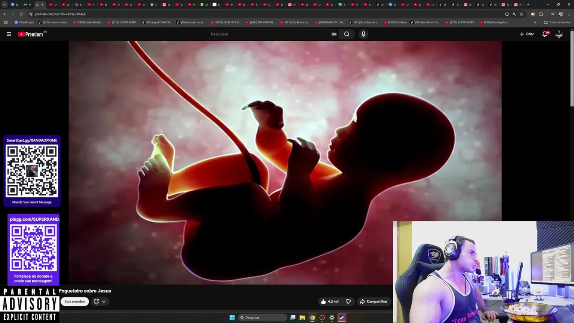Open the Chrome profile avatar
Viewport: 574px width, 323px height.
click(561, 14)
